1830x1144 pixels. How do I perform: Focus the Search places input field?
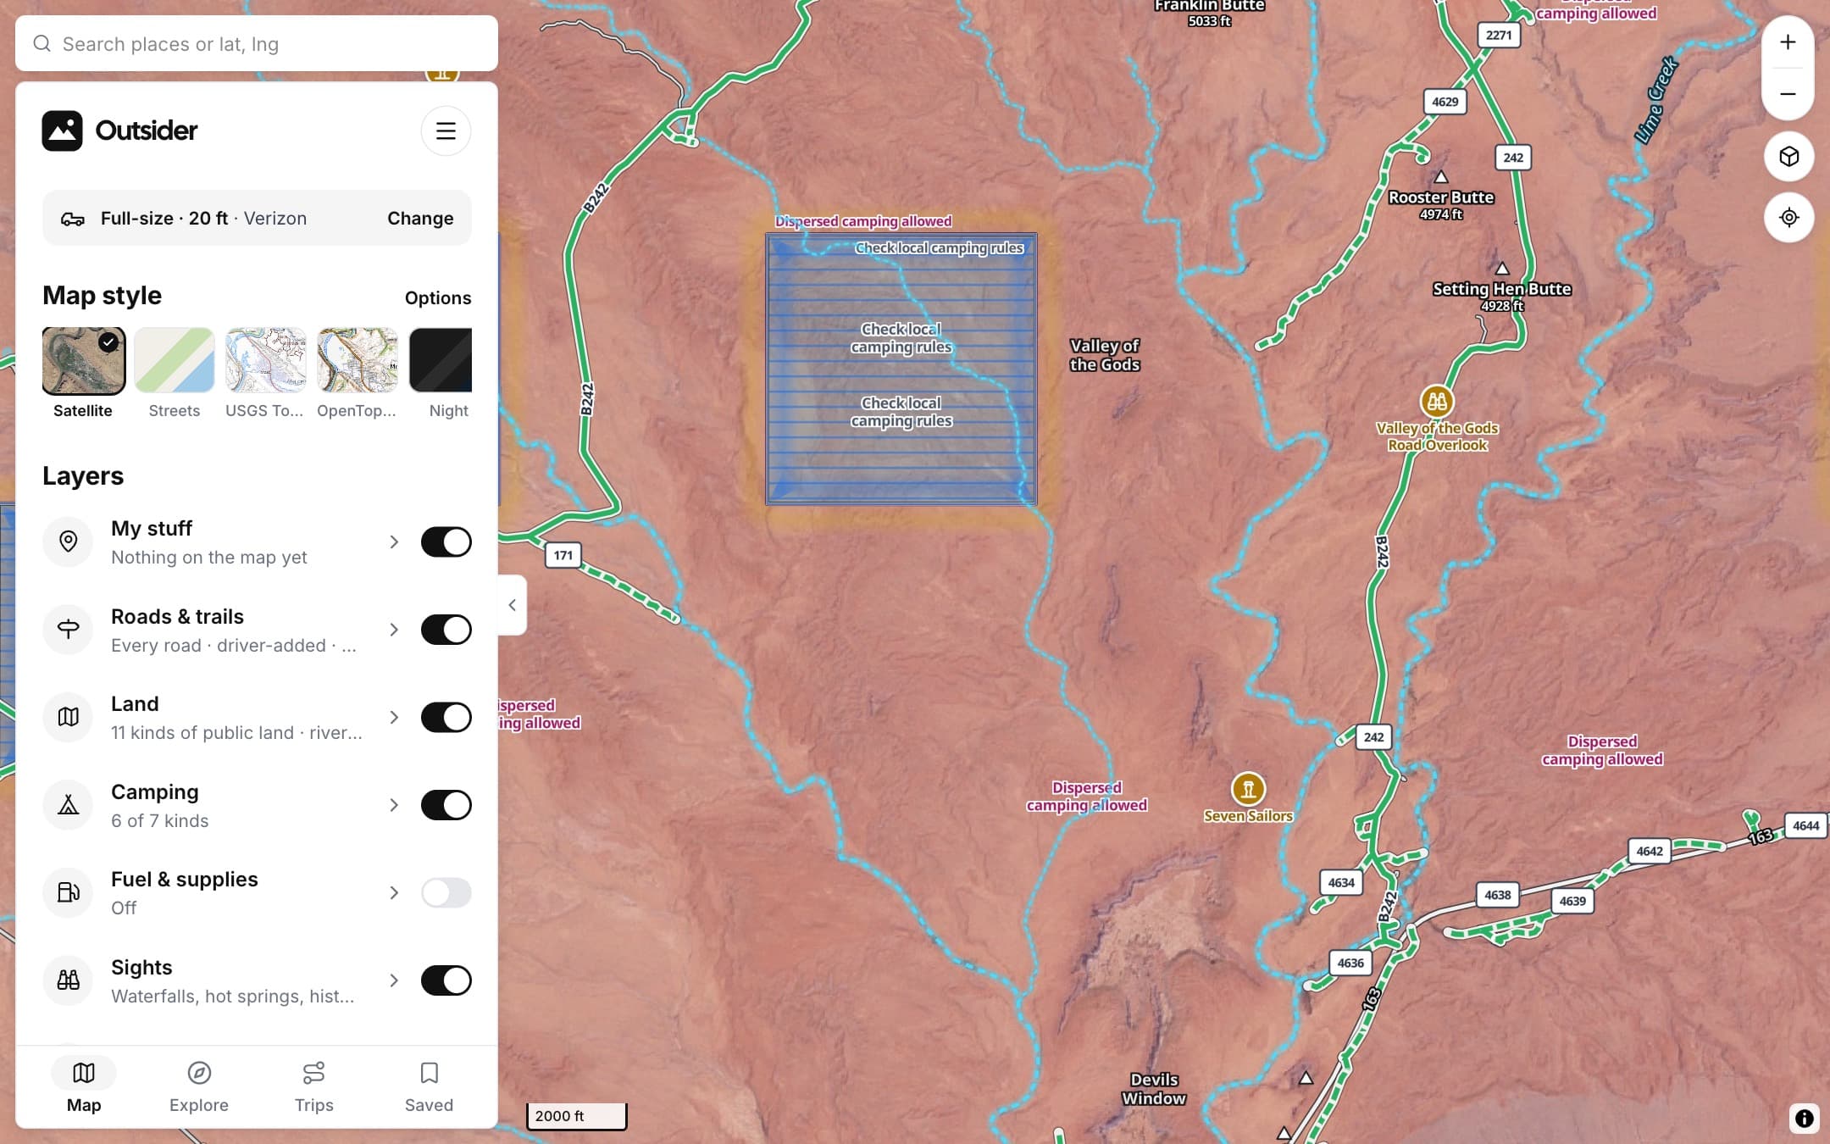pos(257,43)
